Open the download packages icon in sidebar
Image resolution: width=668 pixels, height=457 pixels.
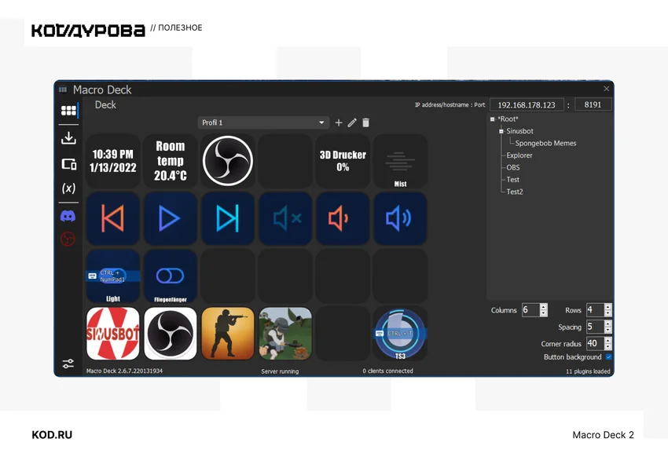(x=68, y=138)
